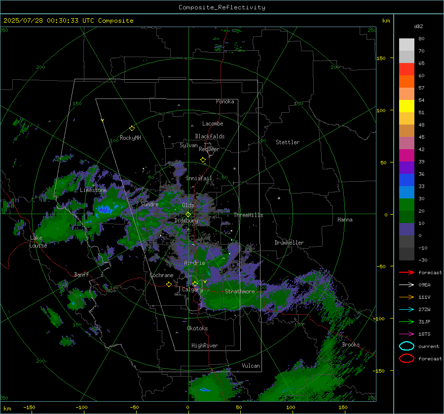Click the HighRiver town label

pos(205,346)
